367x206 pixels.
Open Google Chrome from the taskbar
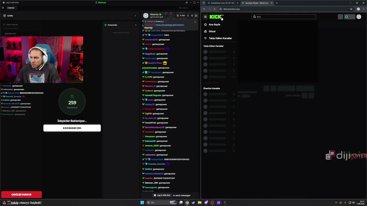coord(187,203)
